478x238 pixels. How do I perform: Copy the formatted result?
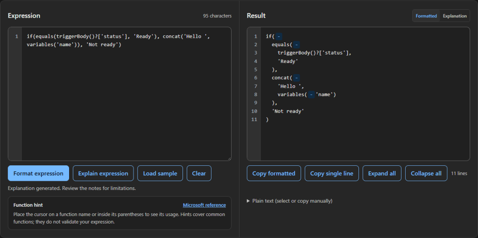click(274, 173)
